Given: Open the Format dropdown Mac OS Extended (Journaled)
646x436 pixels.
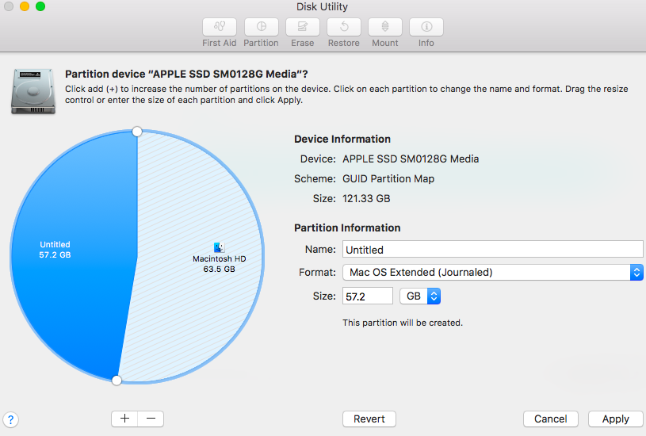Looking at the screenshot, I should [493, 273].
